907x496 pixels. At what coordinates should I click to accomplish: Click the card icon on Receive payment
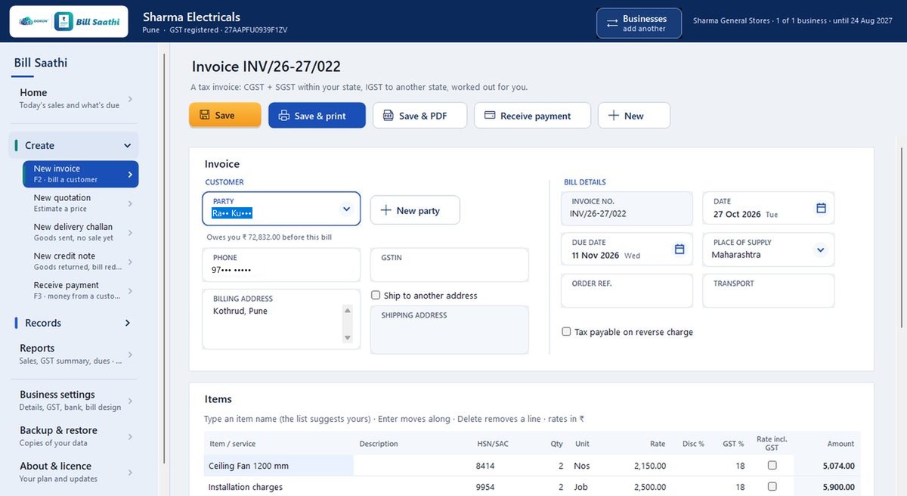[x=490, y=116]
